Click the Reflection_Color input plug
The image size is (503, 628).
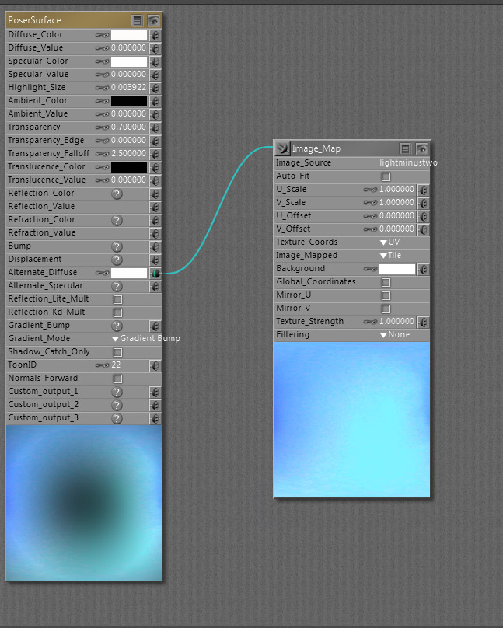[155, 194]
